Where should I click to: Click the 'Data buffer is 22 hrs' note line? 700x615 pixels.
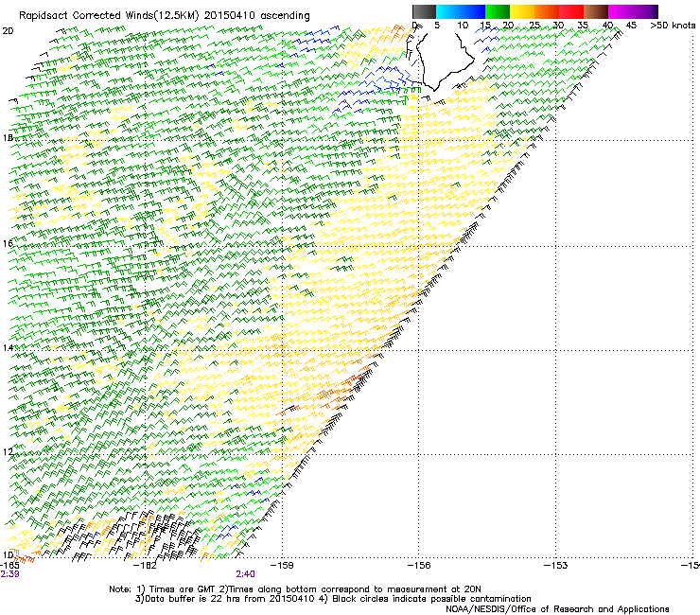pos(333,599)
